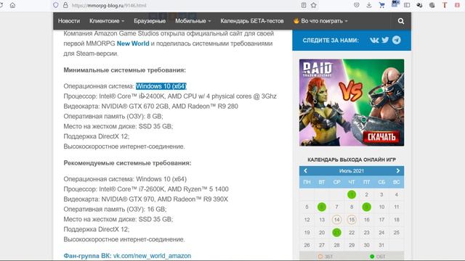This screenshot has width=465, height=261.
Task: Follow the New World link
Action: tap(133, 43)
